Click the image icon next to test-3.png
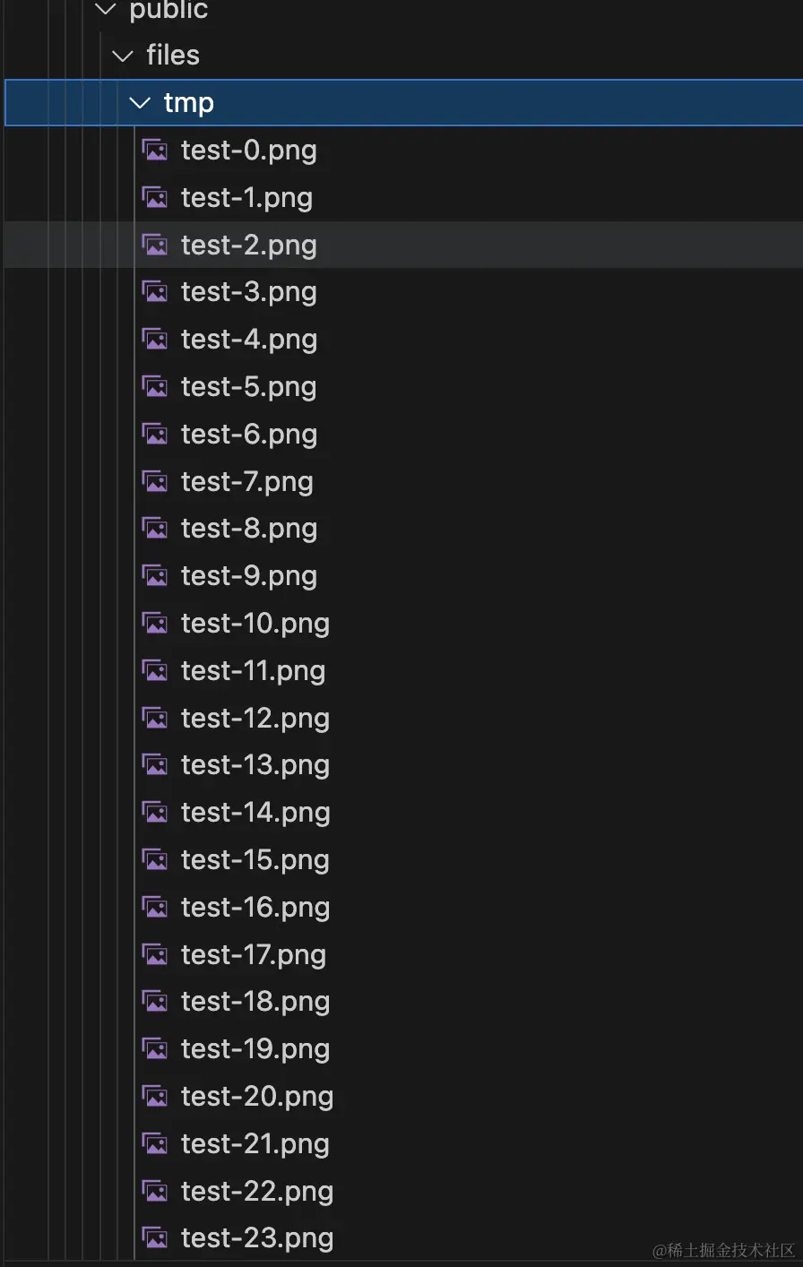Screen dimensions: 803x1267 click(x=154, y=291)
